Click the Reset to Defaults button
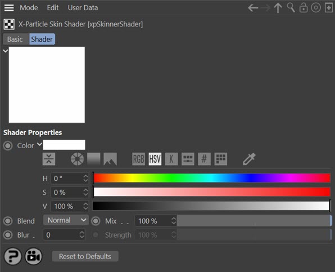The width and height of the screenshot is (335, 272). [x=85, y=256]
